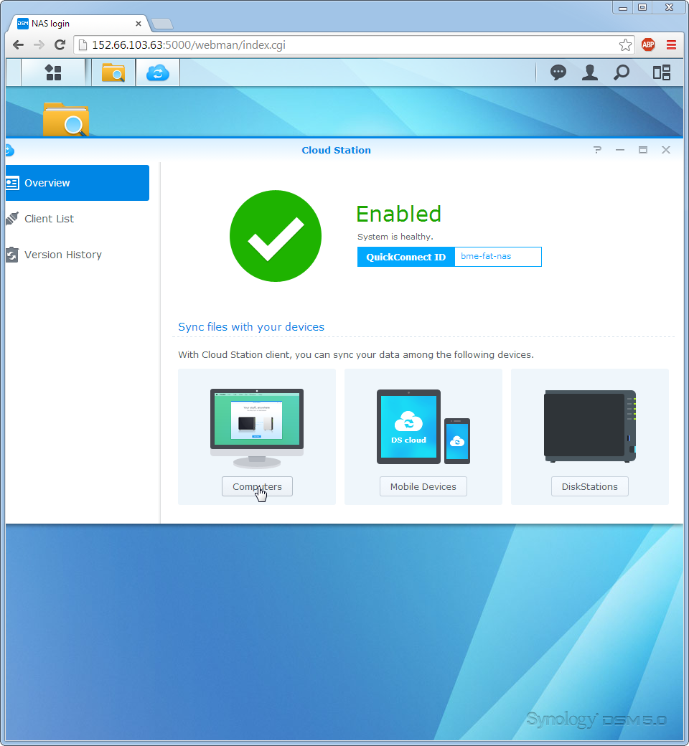Click the Mobile Devices button

pos(423,486)
